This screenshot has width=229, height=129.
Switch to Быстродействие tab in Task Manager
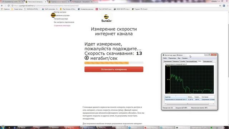click(x=192, y=61)
